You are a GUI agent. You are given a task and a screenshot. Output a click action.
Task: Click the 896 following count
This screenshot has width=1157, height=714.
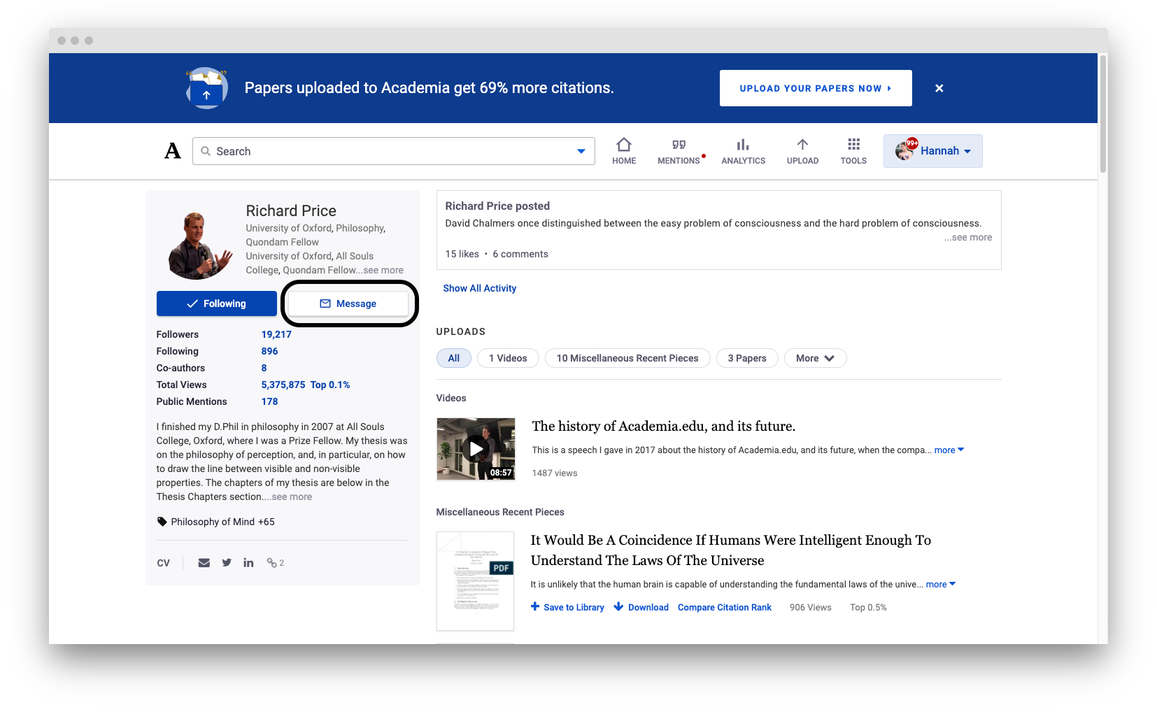[269, 351]
